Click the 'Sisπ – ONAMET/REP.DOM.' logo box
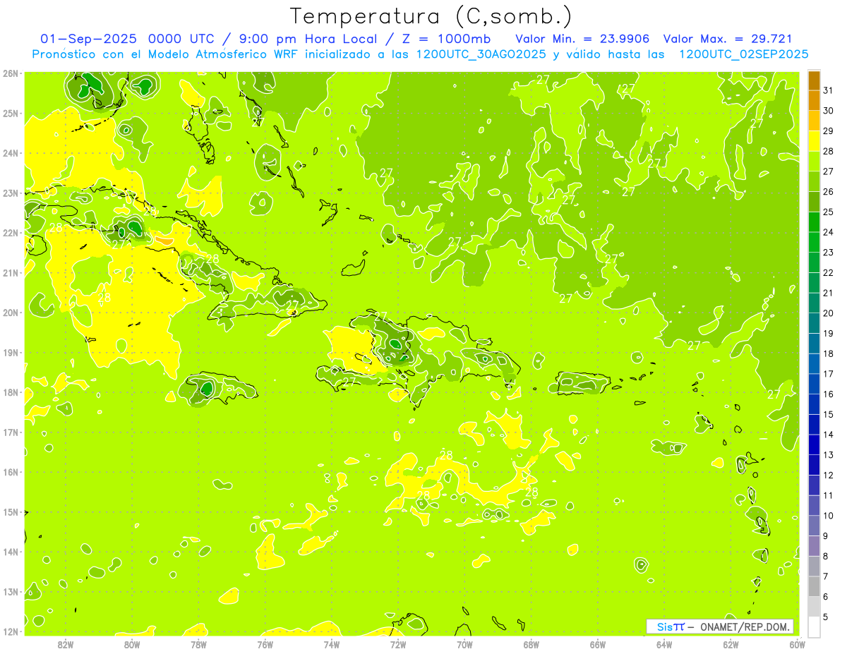The height and width of the screenshot is (654, 847). tap(720, 626)
